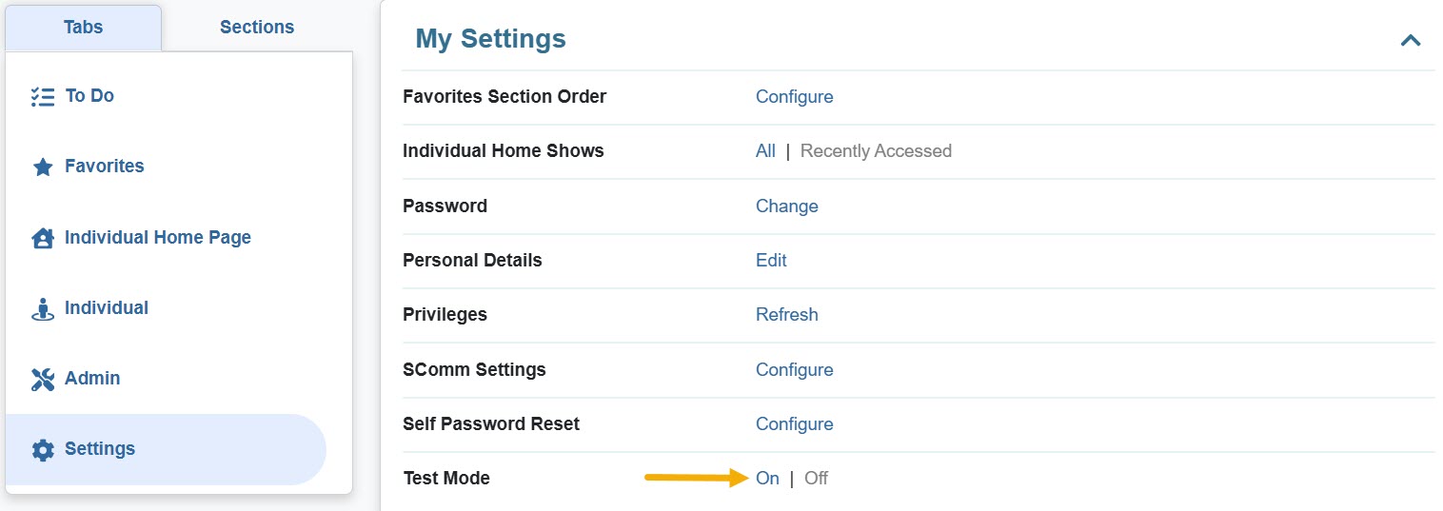The image size is (1443, 511).
Task: Show All in Individual Home Shows
Action: click(x=765, y=151)
